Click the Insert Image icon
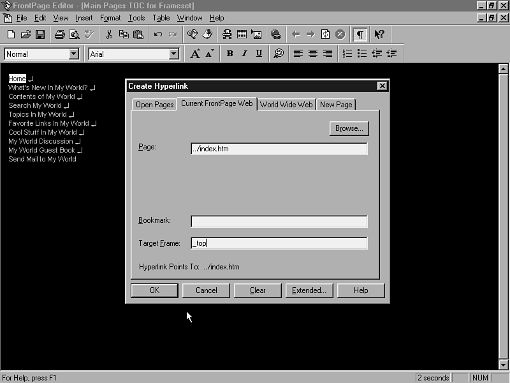The height and width of the screenshot is (383, 510). coord(256,34)
